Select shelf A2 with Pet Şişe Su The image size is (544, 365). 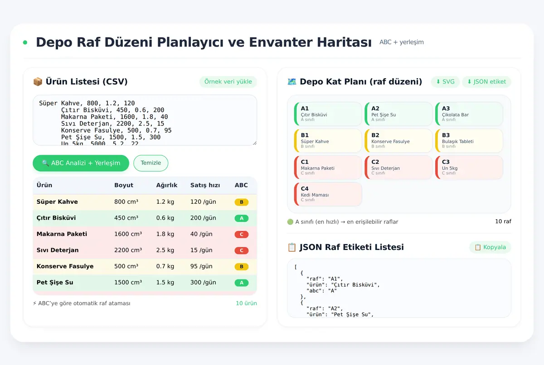398,114
